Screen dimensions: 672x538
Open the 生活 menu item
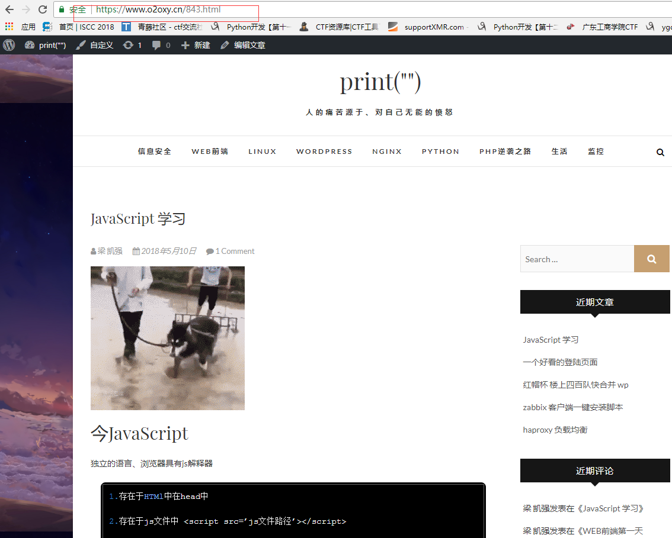tap(559, 152)
